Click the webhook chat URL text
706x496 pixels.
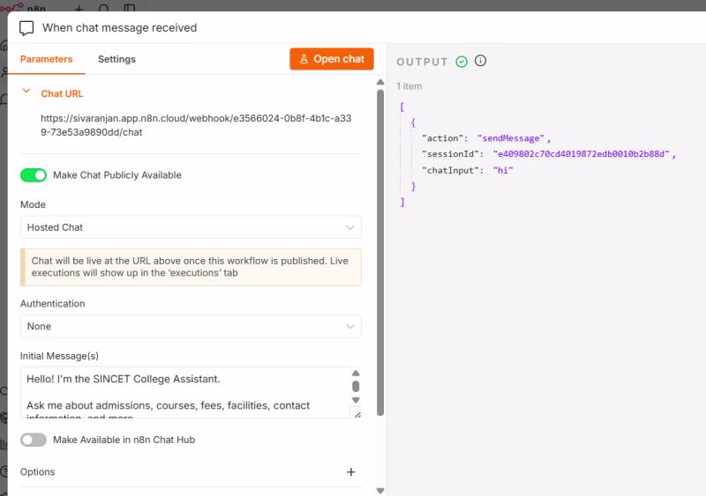click(x=196, y=125)
